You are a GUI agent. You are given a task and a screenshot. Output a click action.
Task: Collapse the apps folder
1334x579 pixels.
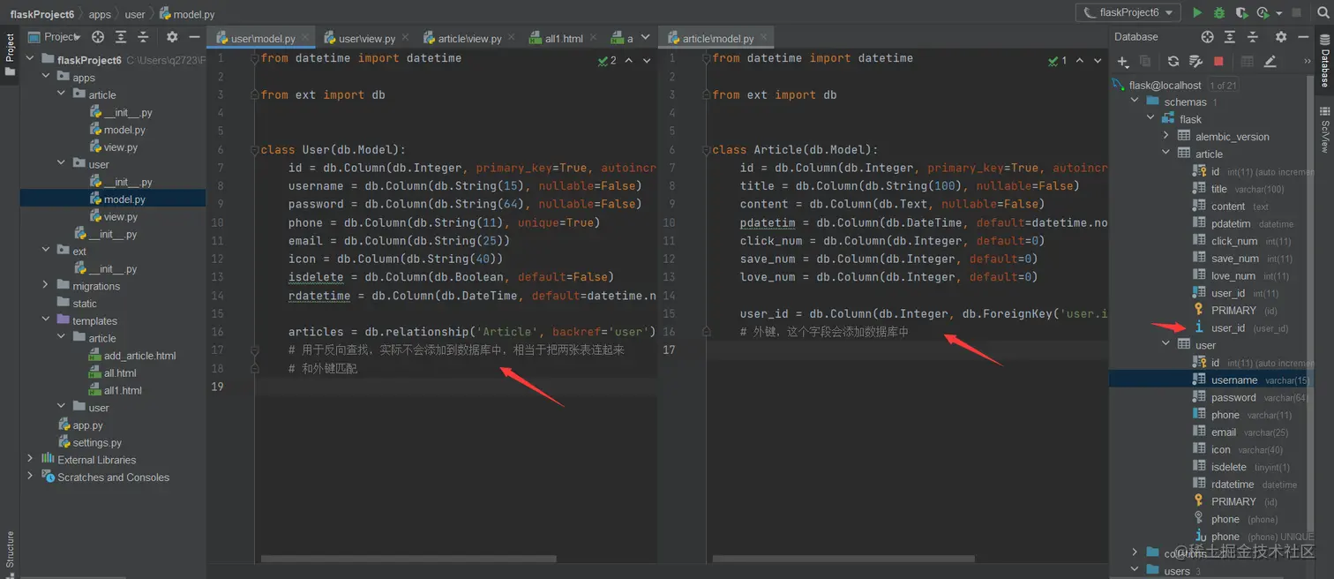pos(46,78)
